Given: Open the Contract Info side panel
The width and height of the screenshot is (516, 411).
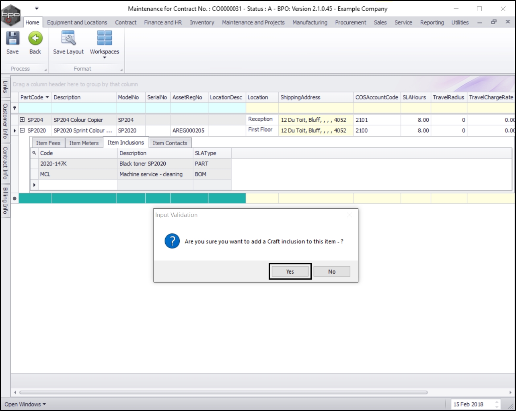Looking at the screenshot, I should (5, 162).
